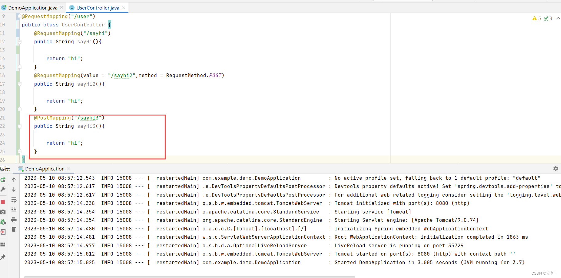561x278 pixels.
Task: Click closing brace at line 26
Action: (23, 160)
